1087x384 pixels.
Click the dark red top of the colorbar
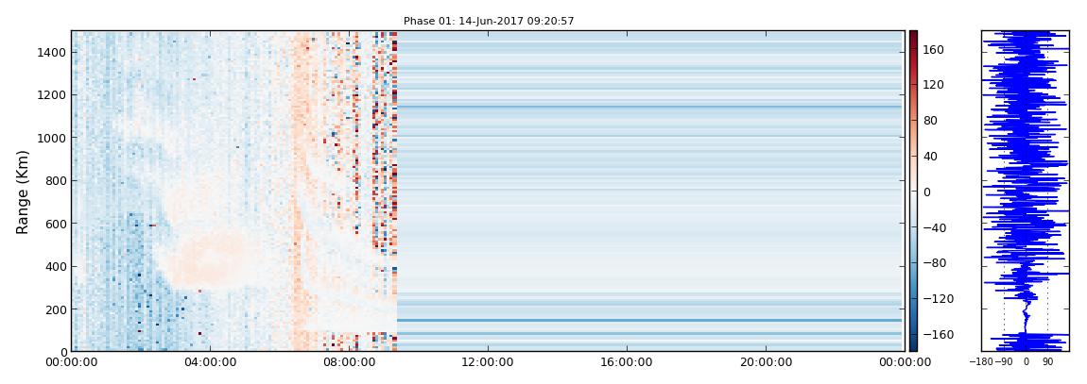(x=914, y=35)
